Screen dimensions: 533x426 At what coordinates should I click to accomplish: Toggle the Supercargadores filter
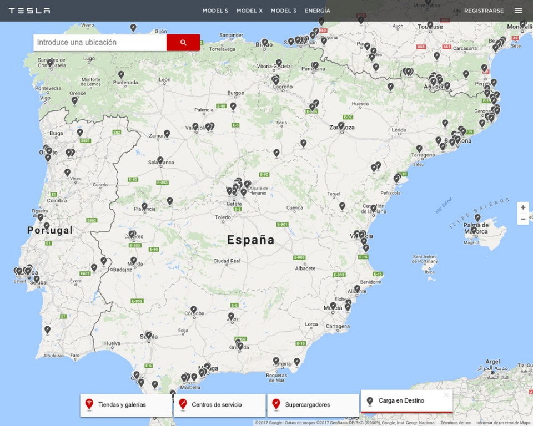point(313,405)
